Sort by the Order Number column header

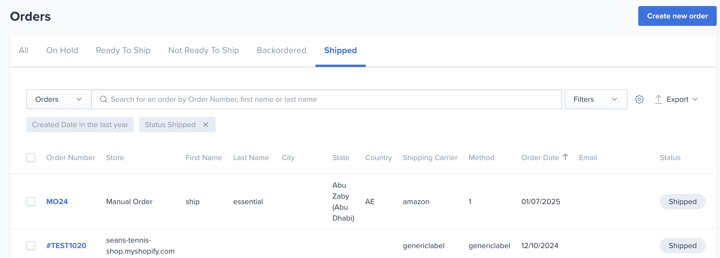point(71,158)
